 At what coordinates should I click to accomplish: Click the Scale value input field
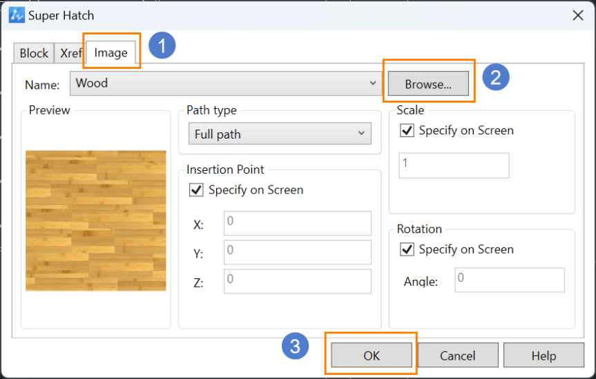coord(454,165)
